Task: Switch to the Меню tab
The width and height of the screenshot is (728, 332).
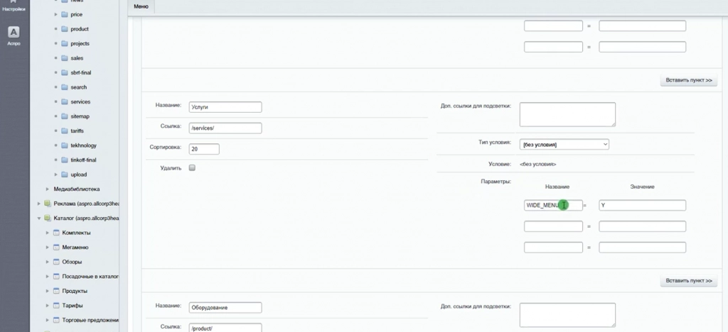Action: tap(141, 6)
